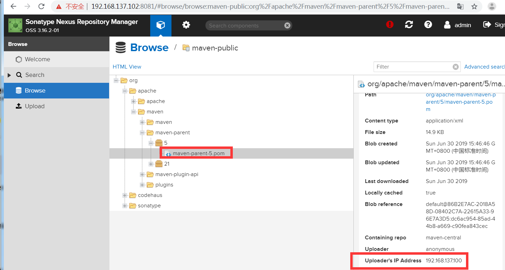Viewport: 505px width, 270px height.
Task: Click the not secure warning icon
Action: coord(59,7)
